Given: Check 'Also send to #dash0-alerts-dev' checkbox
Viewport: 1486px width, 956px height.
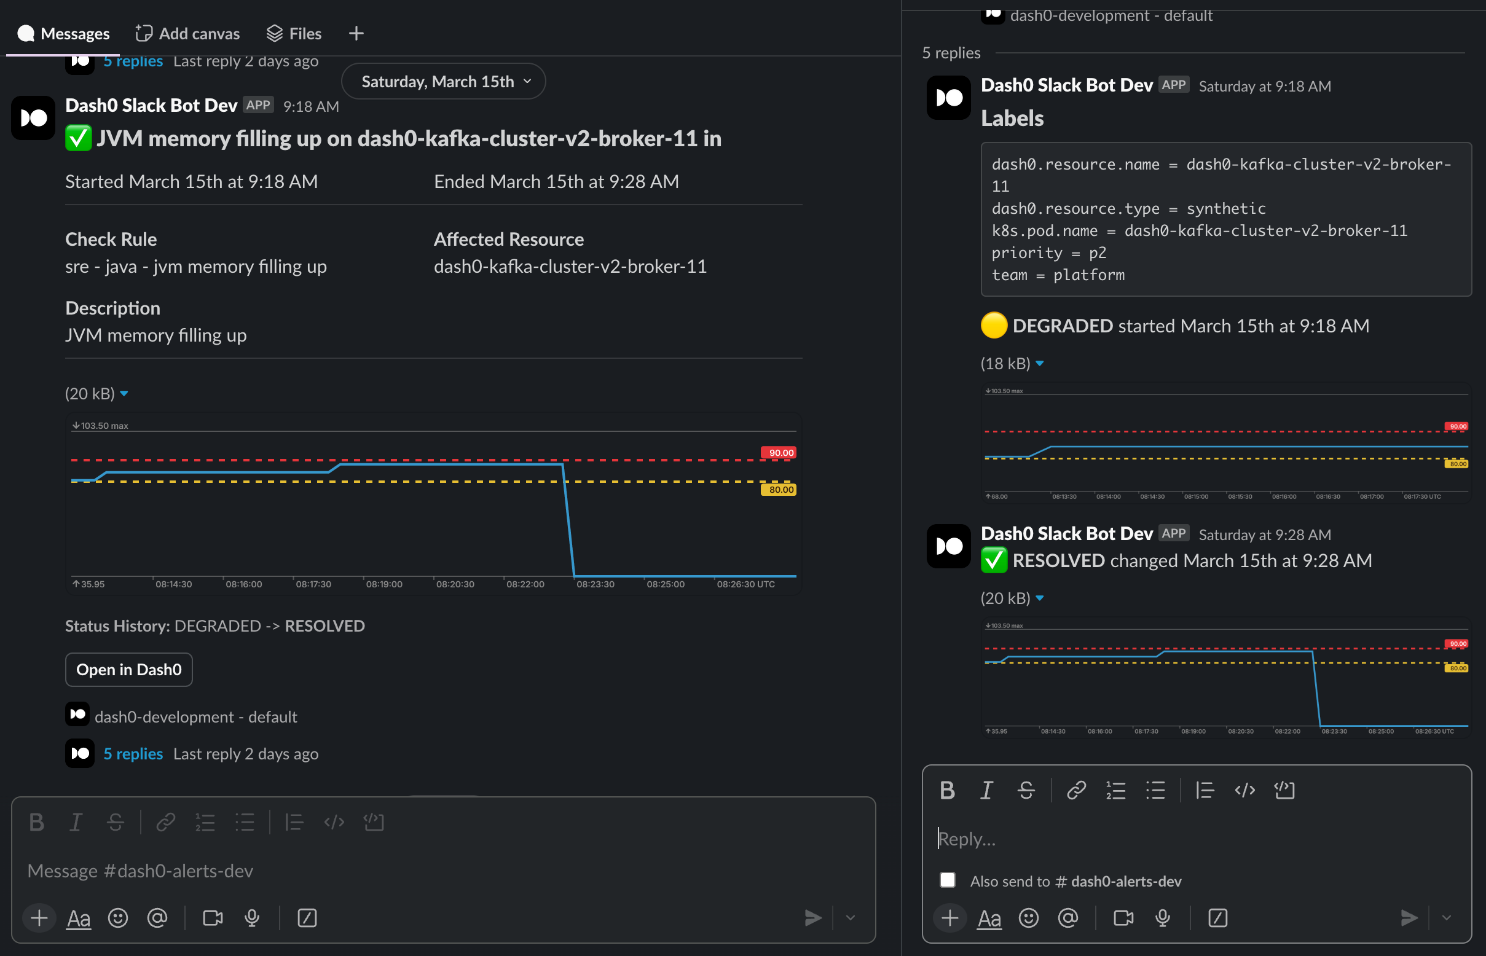Looking at the screenshot, I should (x=947, y=880).
